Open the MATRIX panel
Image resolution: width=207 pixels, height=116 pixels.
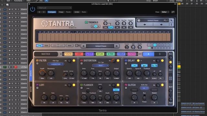click(x=46, y=54)
